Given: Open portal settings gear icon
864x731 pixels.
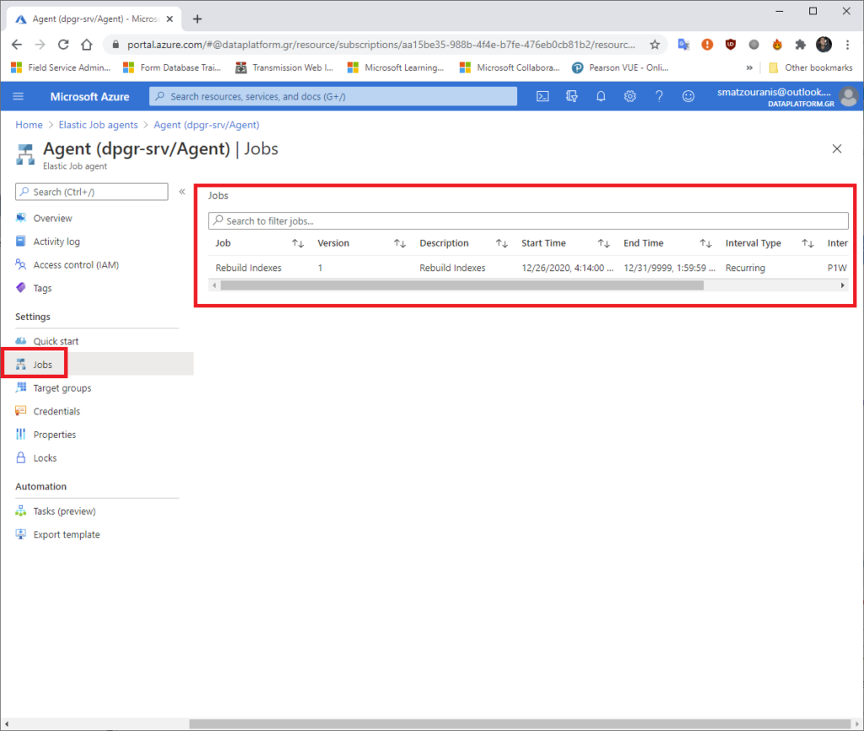Looking at the screenshot, I should pyautogui.click(x=629, y=96).
